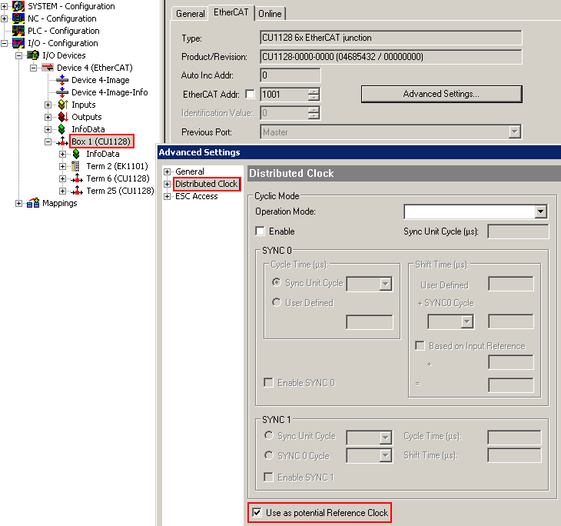Click the red Outputs icon

click(x=63, y=117)
